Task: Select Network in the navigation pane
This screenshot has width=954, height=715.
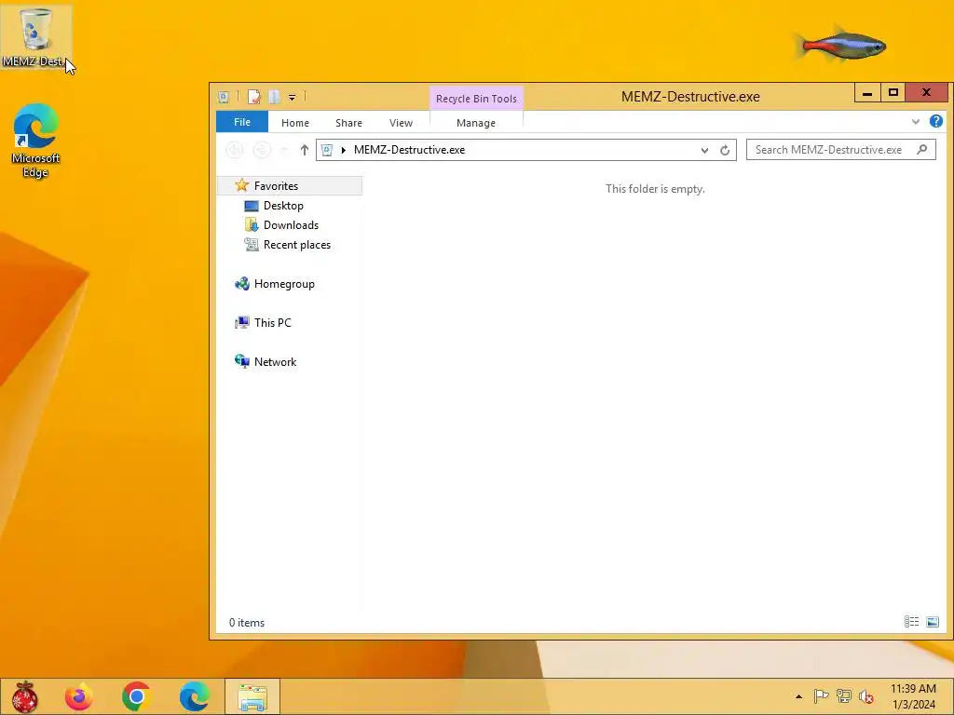Action: pos(275,362)
